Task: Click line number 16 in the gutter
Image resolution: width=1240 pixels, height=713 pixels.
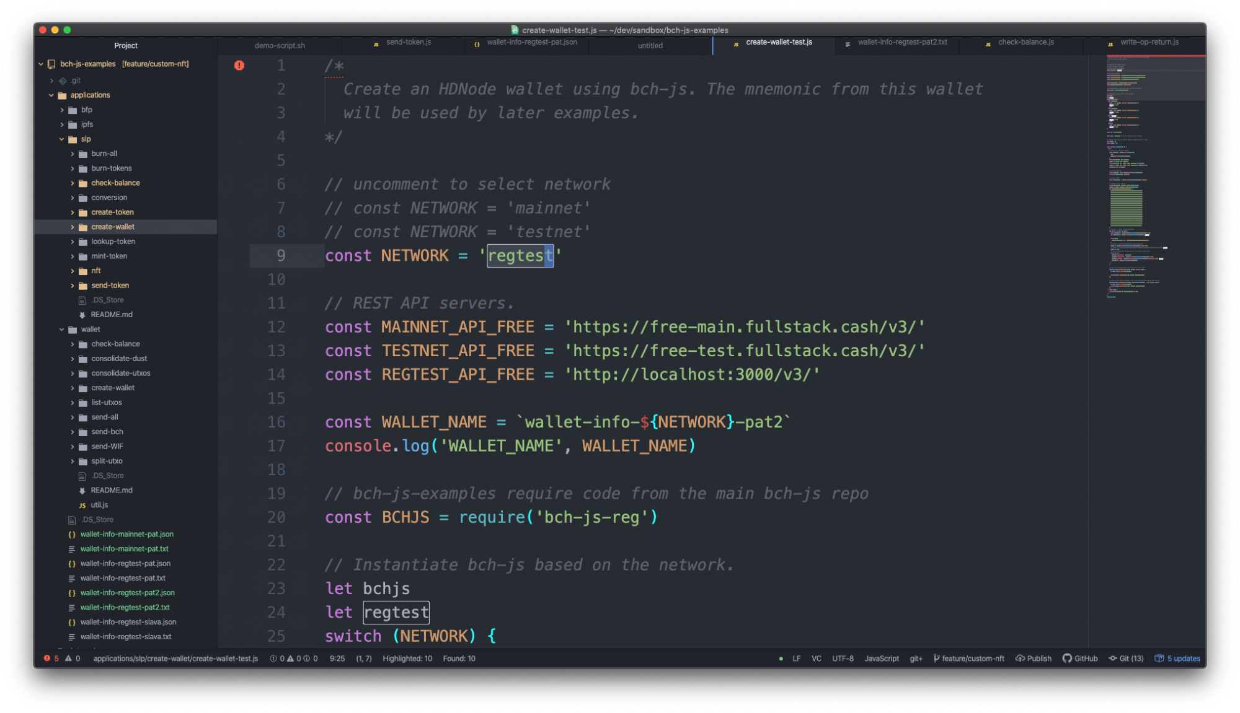Action: 276,422
